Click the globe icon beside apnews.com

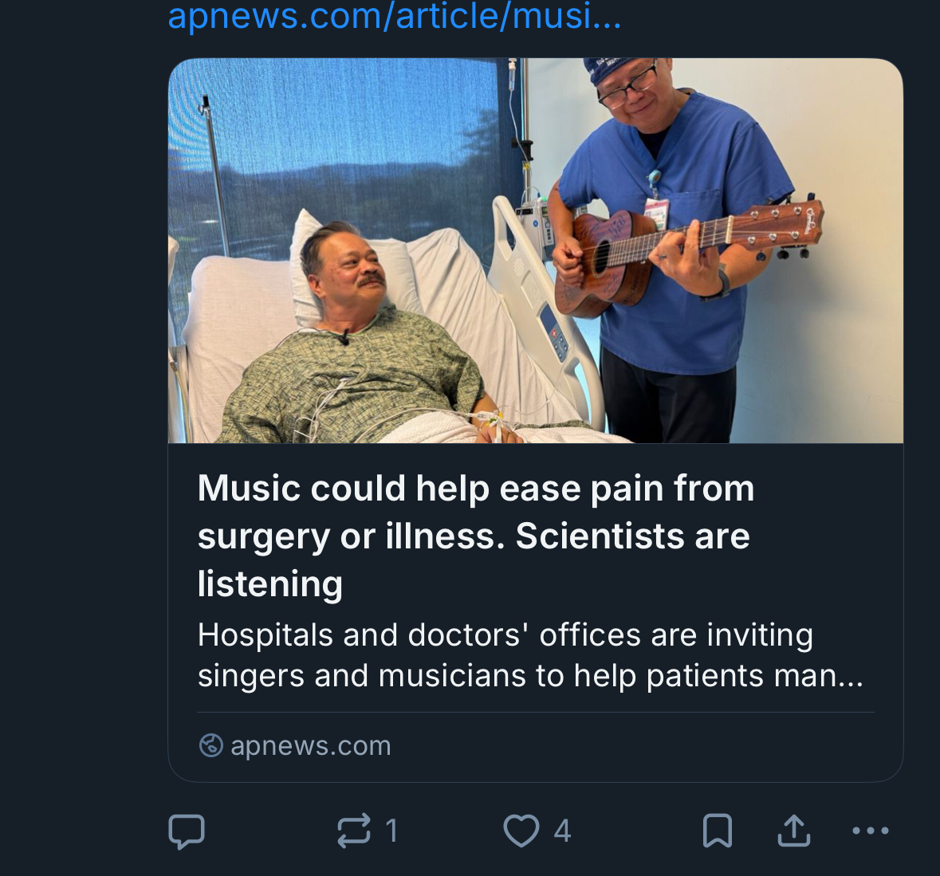(210, 745)
